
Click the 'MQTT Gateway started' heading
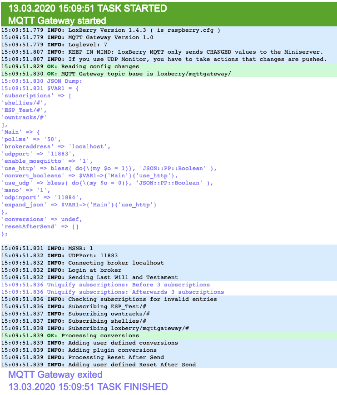tap(57, 20)
